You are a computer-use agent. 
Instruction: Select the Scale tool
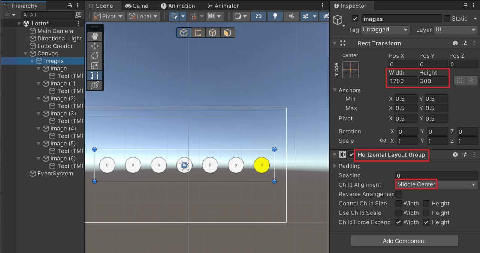(95, 66)
